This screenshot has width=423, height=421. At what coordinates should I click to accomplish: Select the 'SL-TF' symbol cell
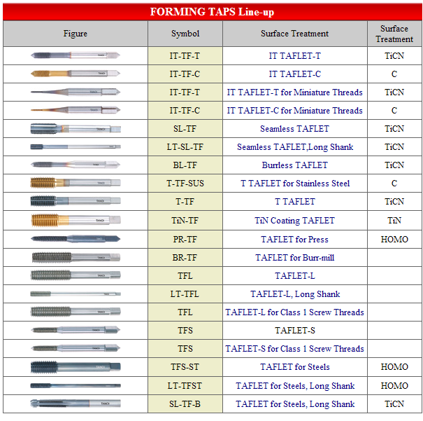(185, 129)
